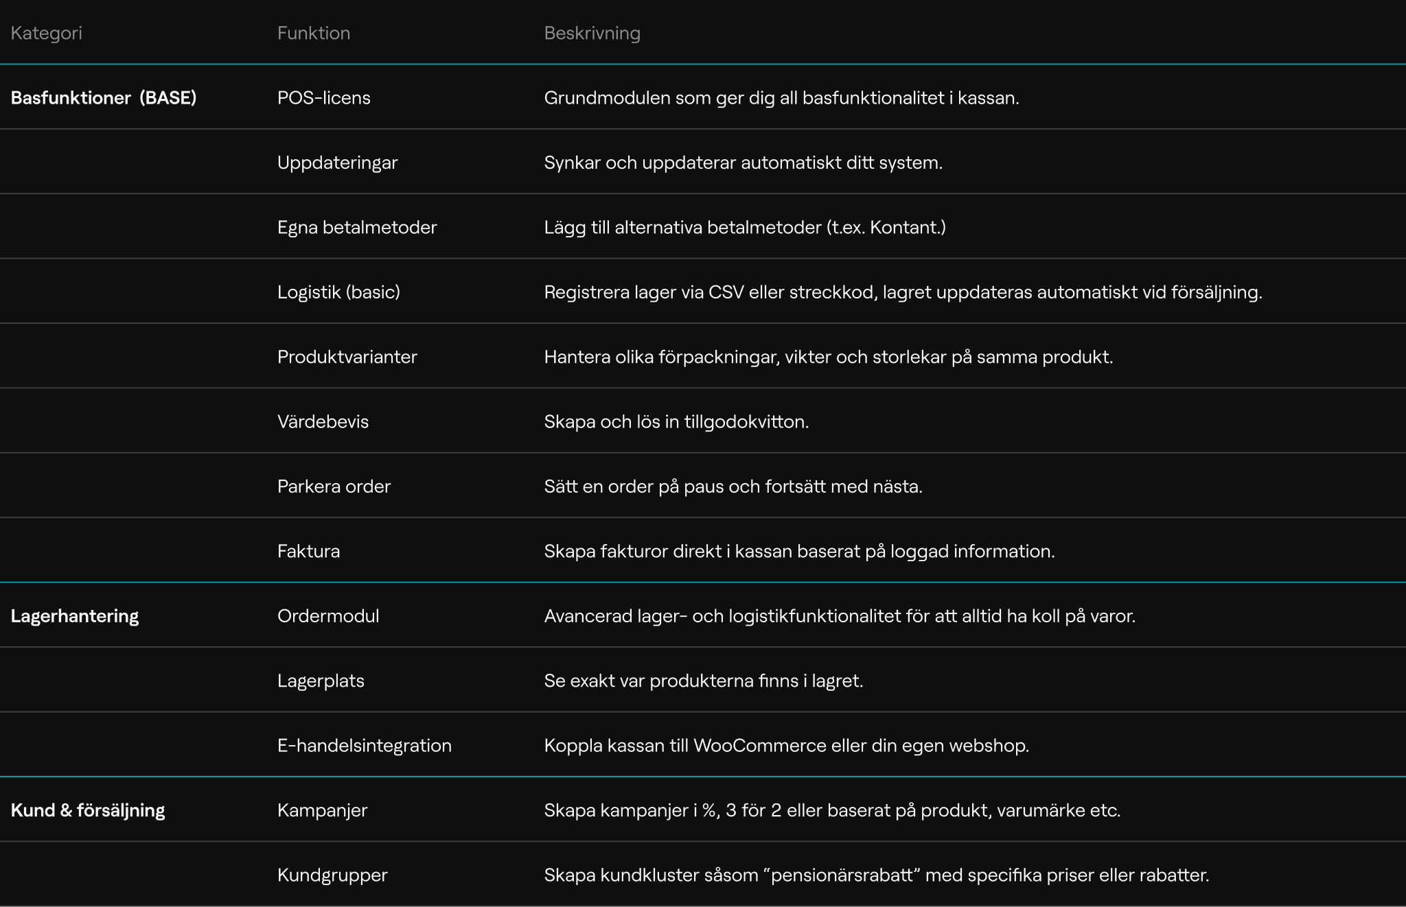
Task: Click the Kampanjer function cell
Action: point(322,810)
